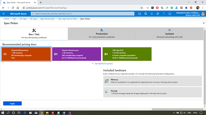
Task: Click the Memory hardware item
Action: tap(153, 81)
